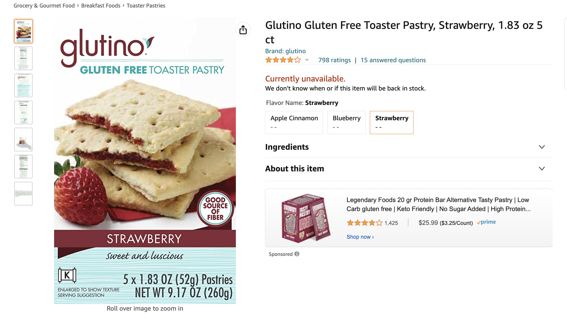
Task: Go to Toaster Pastries breadcrumb
Action: coord(146,6)
